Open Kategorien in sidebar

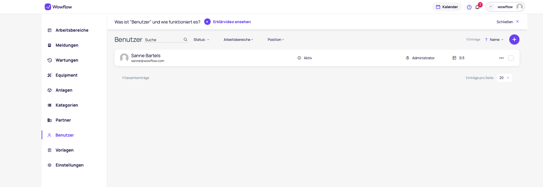click(x=67, y=105)
